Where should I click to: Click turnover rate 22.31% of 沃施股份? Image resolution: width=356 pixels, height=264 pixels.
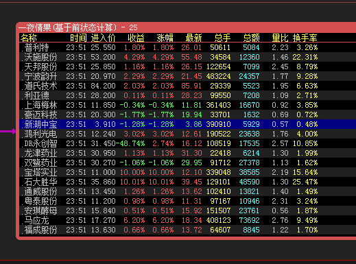coord(305,57)
